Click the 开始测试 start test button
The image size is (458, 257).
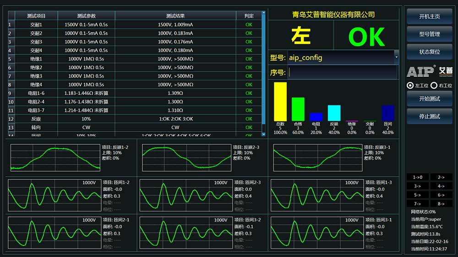point(429,99)
